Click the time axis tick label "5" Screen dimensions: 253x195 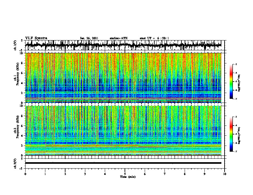click(125, 174)
